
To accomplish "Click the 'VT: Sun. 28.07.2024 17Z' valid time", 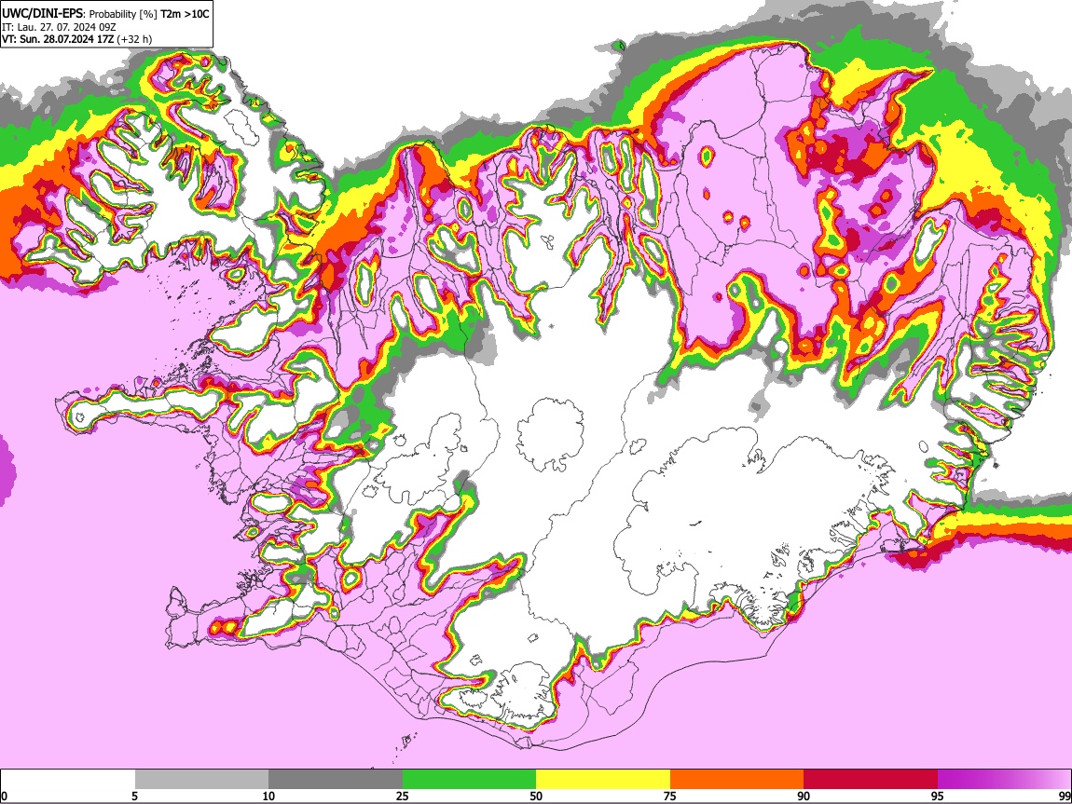I will click(x=58, y=39).
